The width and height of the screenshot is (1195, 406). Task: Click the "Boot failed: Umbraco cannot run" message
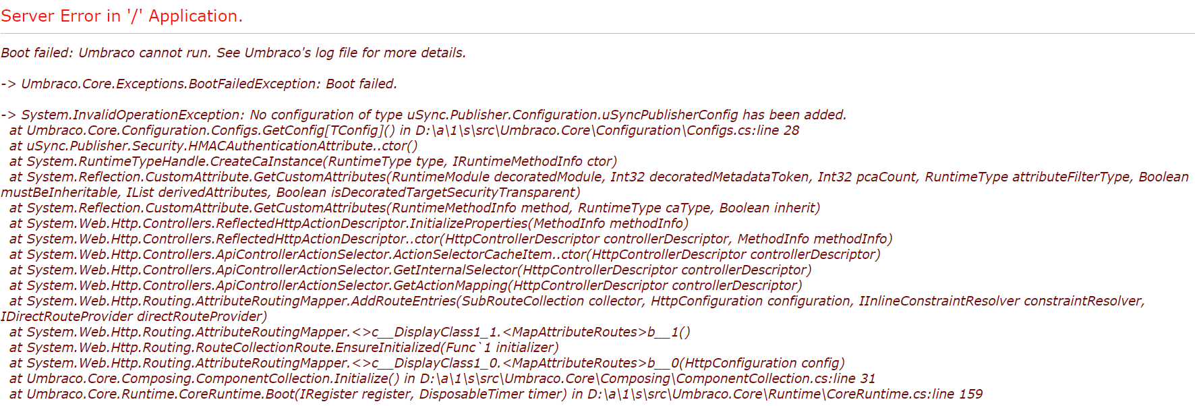(233, 53)
